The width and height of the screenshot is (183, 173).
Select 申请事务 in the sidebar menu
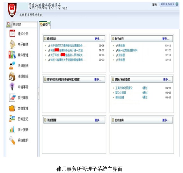(23, 87)
